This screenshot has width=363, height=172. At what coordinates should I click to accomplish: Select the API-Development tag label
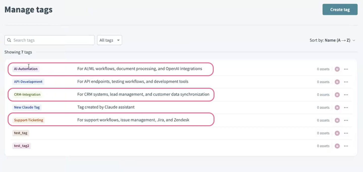(x=28, y=82)
